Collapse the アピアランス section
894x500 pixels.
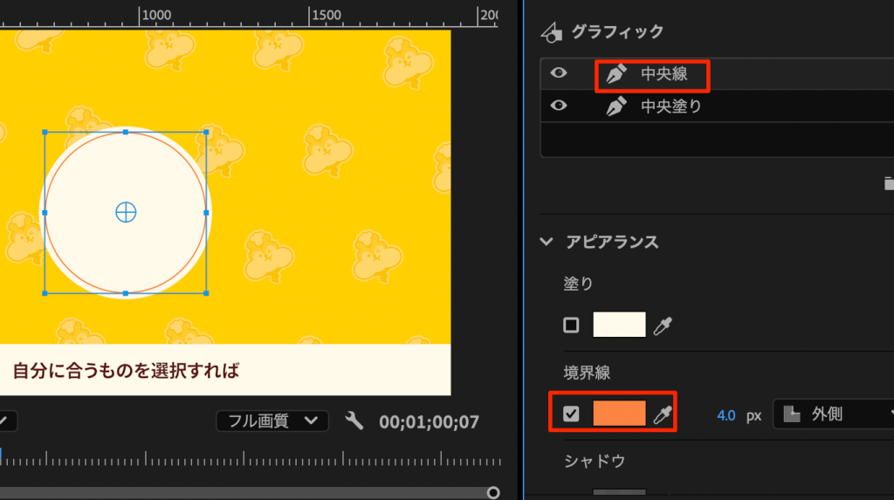(x=547, y=243)
